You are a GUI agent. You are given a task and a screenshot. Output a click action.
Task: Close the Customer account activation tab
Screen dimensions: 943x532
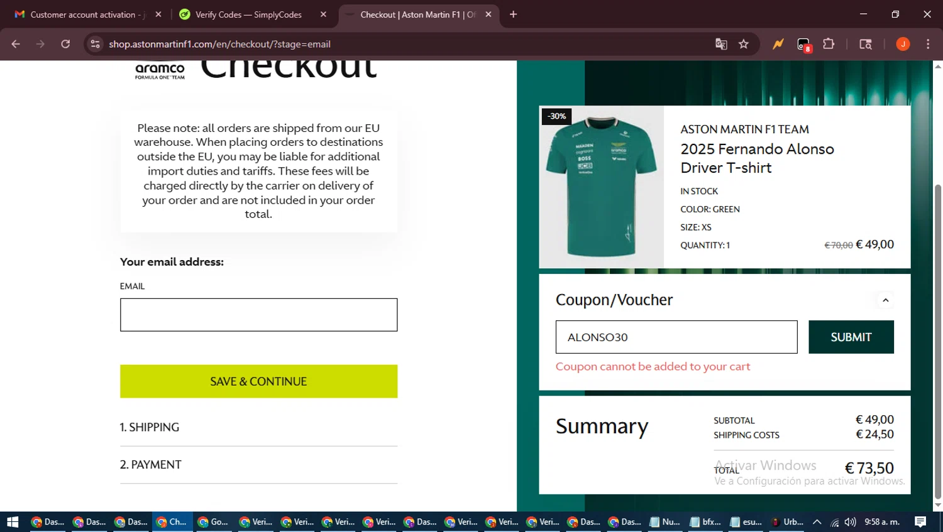tap(158, 14)
